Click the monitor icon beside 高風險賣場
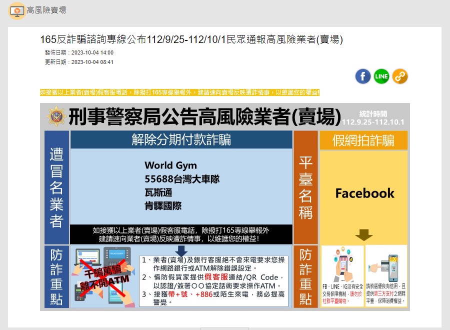 click(x=17, y=10)
